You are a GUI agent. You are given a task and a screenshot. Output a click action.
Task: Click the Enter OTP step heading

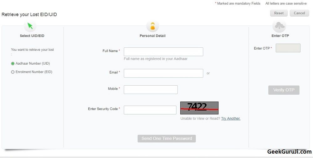tap(280, 36)
